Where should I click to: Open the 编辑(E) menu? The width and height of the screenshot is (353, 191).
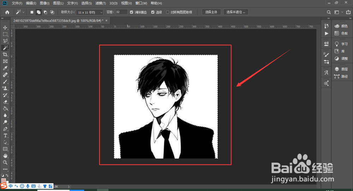click(31, 3)
